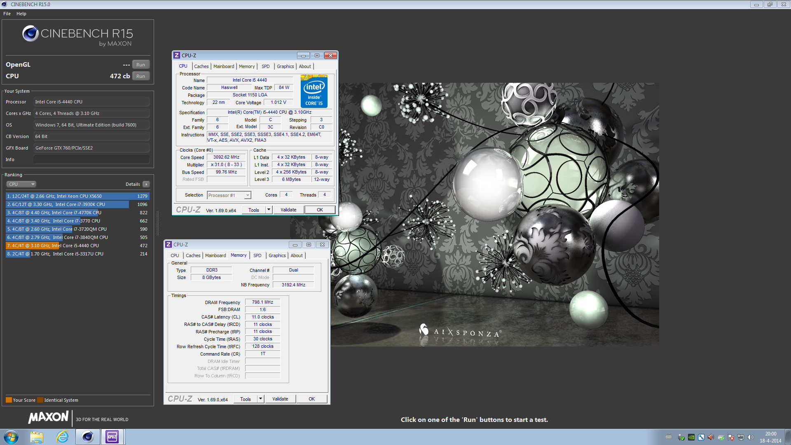The image size is (791, 445).
Task: Click the Details arrow button in Ranking
Action: [x=146, y=184]
